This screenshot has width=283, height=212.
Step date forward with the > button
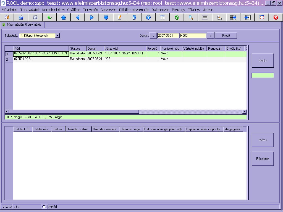pos(211,36)
